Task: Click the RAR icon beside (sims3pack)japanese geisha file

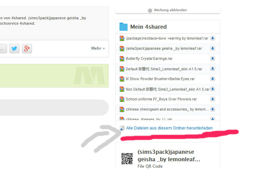Action: (122, 49)
